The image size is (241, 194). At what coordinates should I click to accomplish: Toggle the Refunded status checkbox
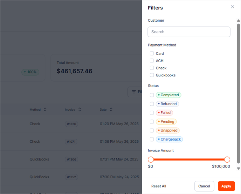click(152, 104)
